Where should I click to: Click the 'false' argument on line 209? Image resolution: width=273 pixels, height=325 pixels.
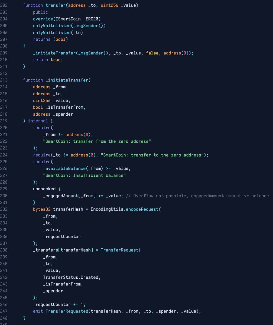pyautogui.click(x=152, y=53)
